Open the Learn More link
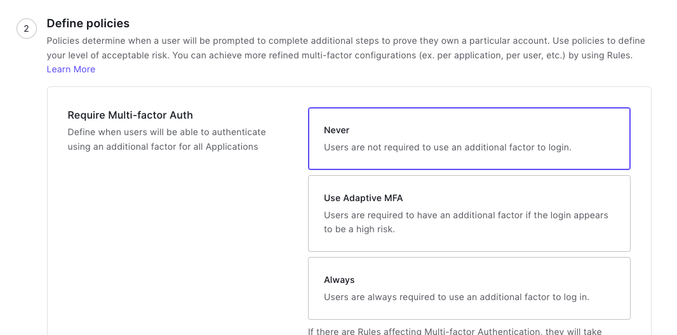Viewport: 677px width, 335px height. 70,69
